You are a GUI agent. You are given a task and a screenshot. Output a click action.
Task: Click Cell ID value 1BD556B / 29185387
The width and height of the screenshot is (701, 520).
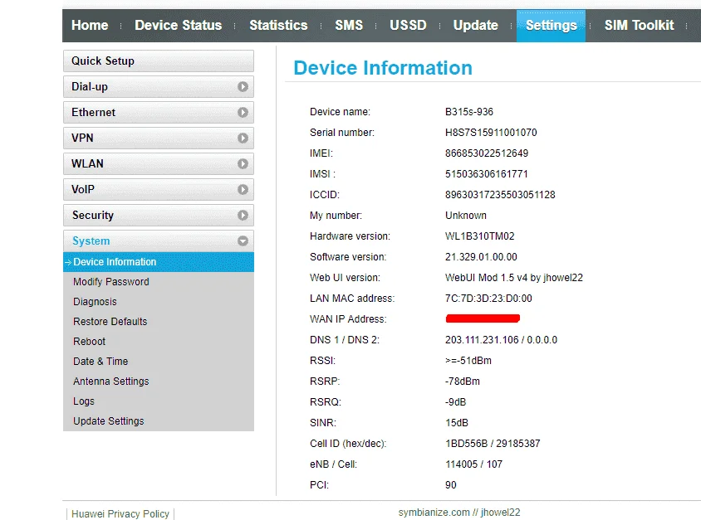click(493, 444)
